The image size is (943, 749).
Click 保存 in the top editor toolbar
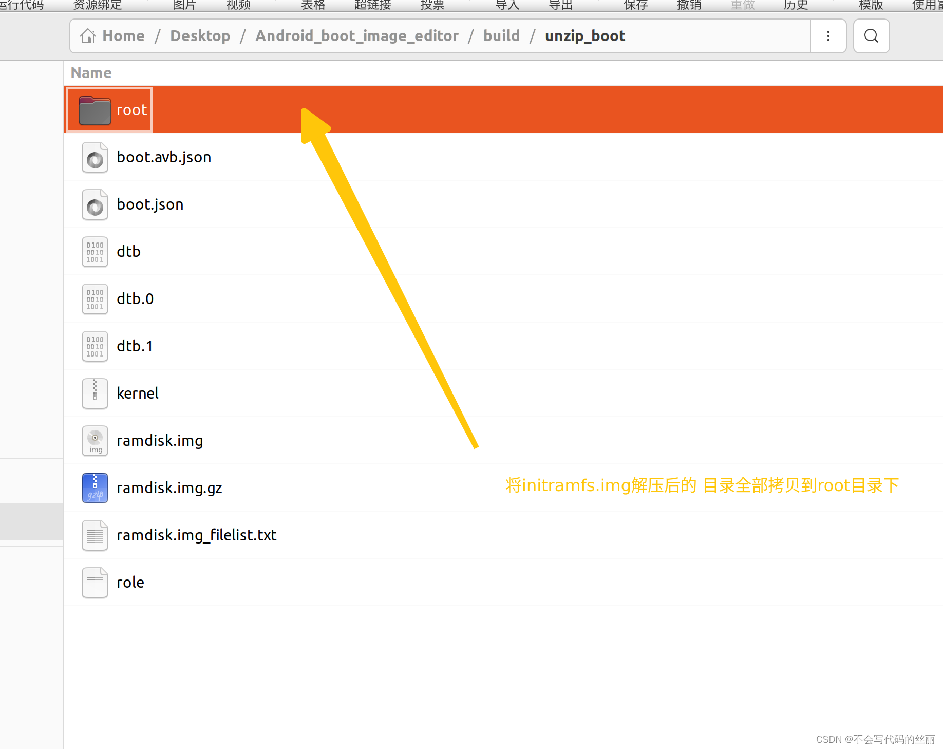(x=636, y=5)
